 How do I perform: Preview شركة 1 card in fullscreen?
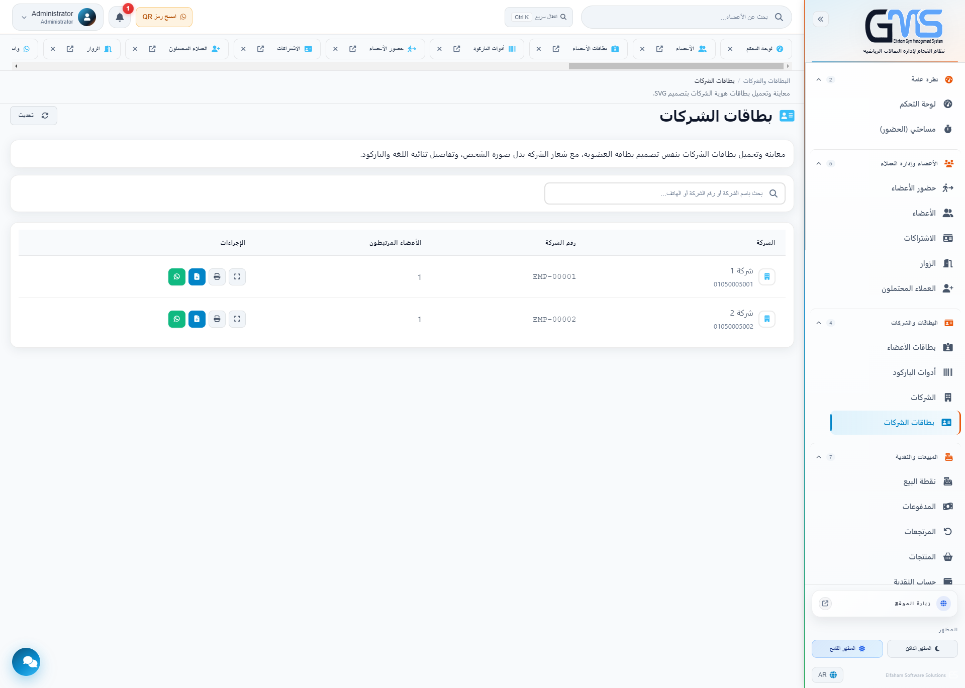point(237,277)
